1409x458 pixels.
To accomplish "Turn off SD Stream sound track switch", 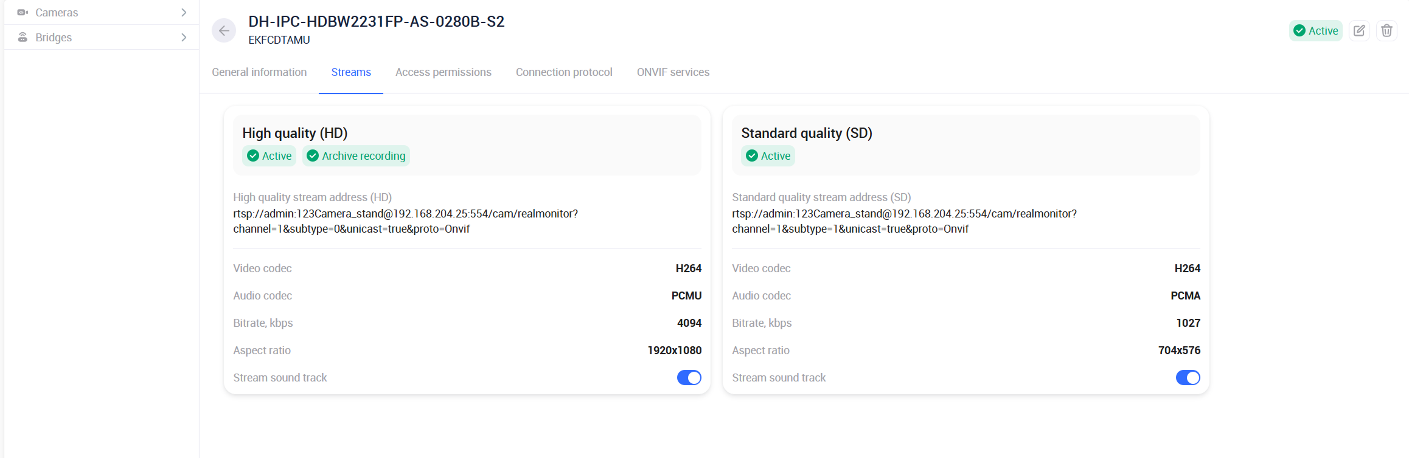I will [x=1188, y=378].
